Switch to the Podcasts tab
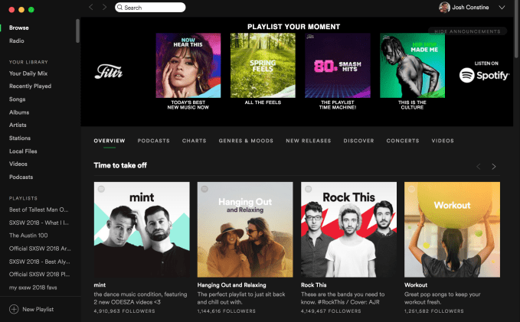This screenshot has width=520, height=322. [x=153, y=141]
